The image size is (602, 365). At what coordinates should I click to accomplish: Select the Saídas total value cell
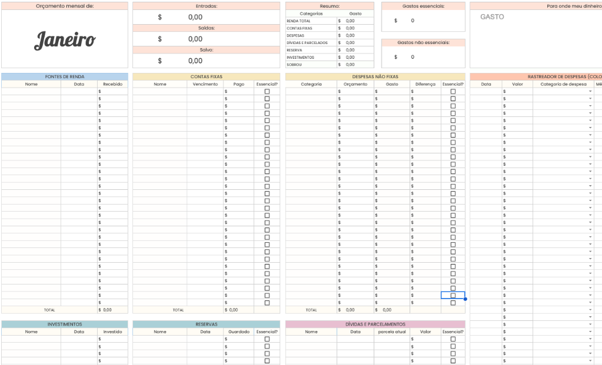click(195, 39)
